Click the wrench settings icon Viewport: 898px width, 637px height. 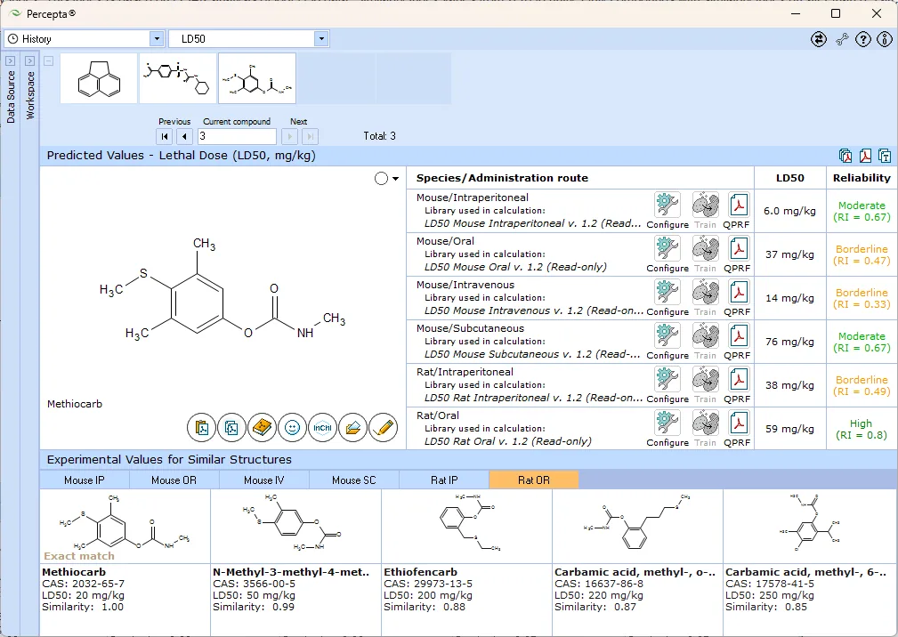(842, 39)
